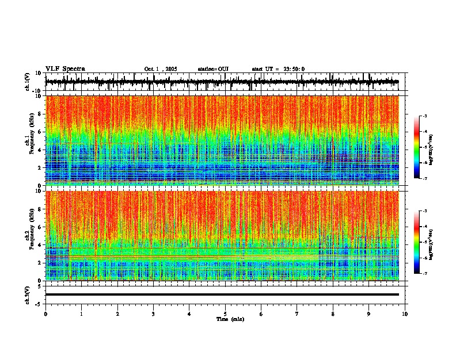Click the "Time (min)" axis label
Image resolution: width=456 pixels, height=352 pixels.
click(x=230, y=319)
